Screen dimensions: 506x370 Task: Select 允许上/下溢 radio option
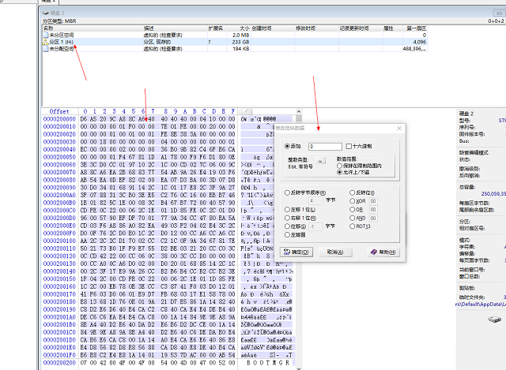pos(339,172)
